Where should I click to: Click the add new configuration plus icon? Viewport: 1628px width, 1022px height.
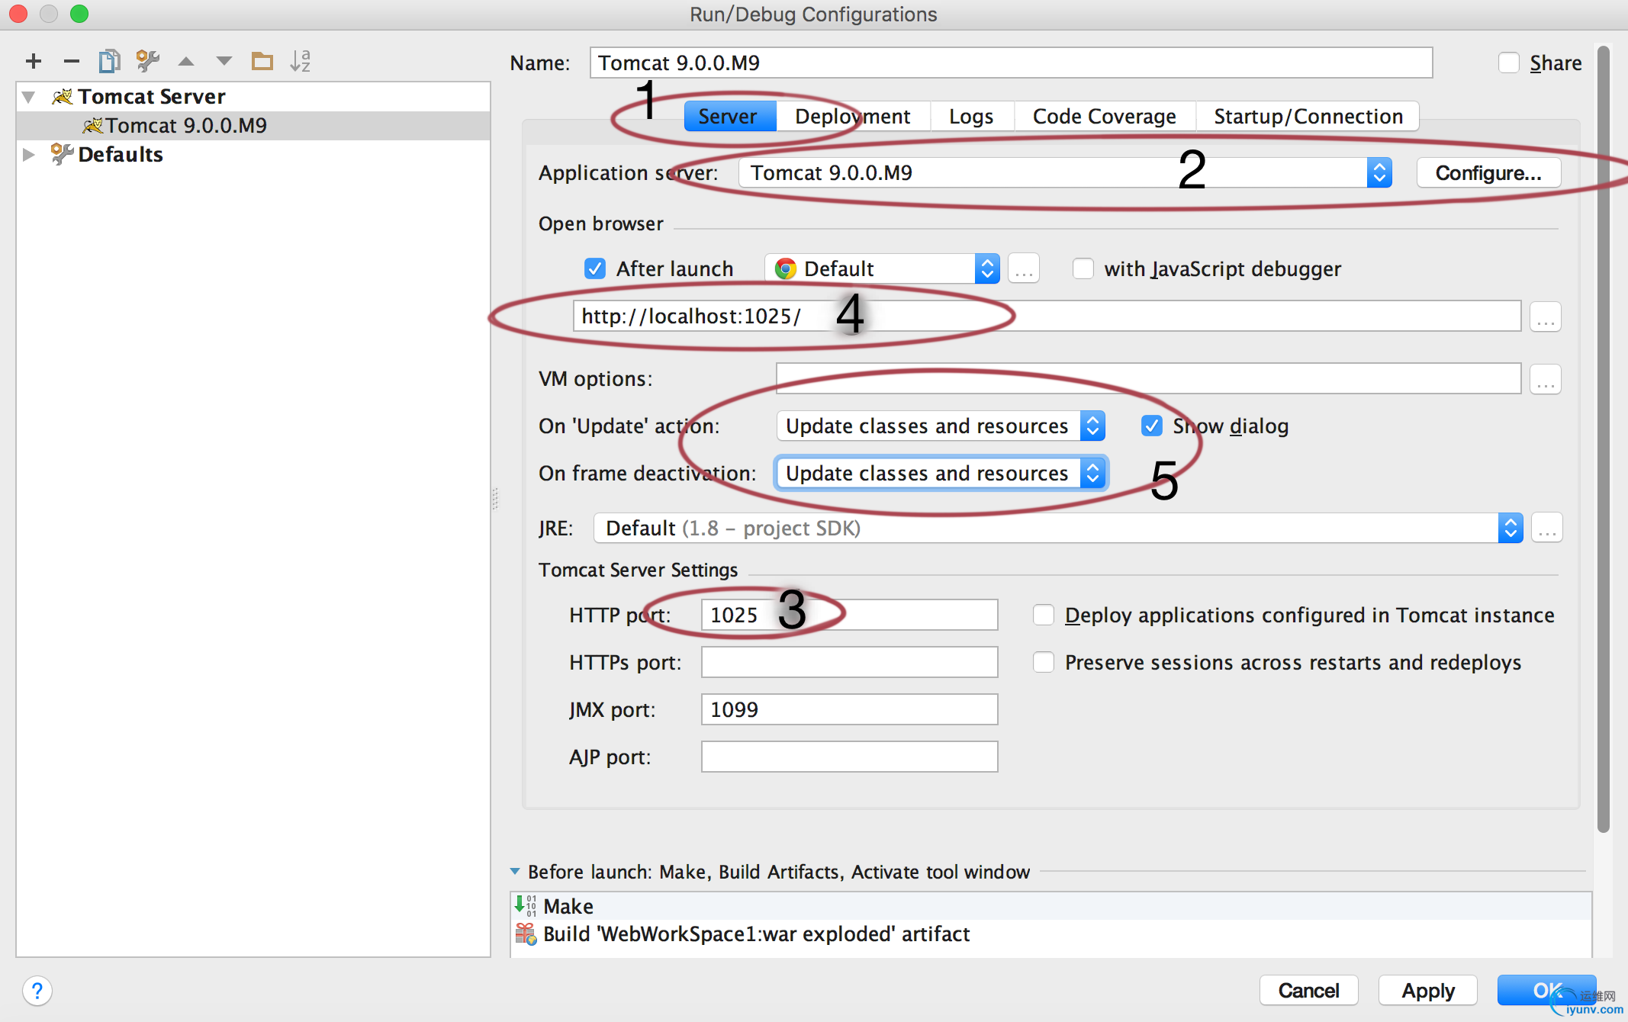[x=34, y=61]
